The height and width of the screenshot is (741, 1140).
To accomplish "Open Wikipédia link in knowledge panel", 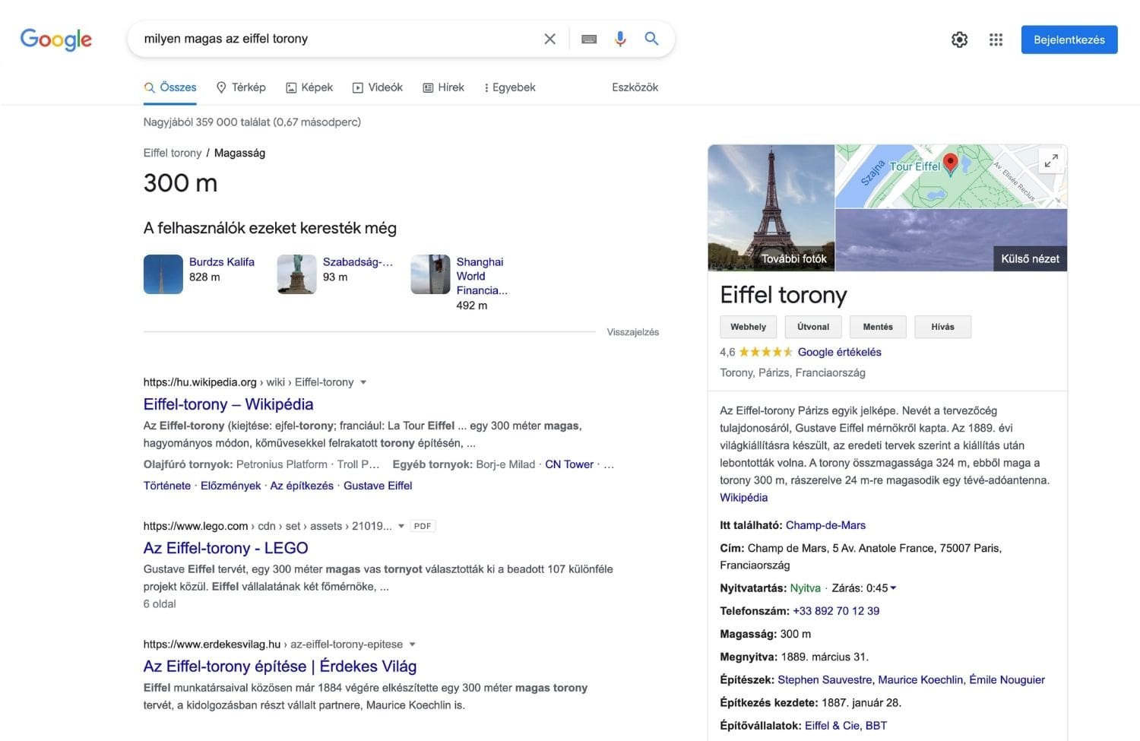I will [743, 498].
